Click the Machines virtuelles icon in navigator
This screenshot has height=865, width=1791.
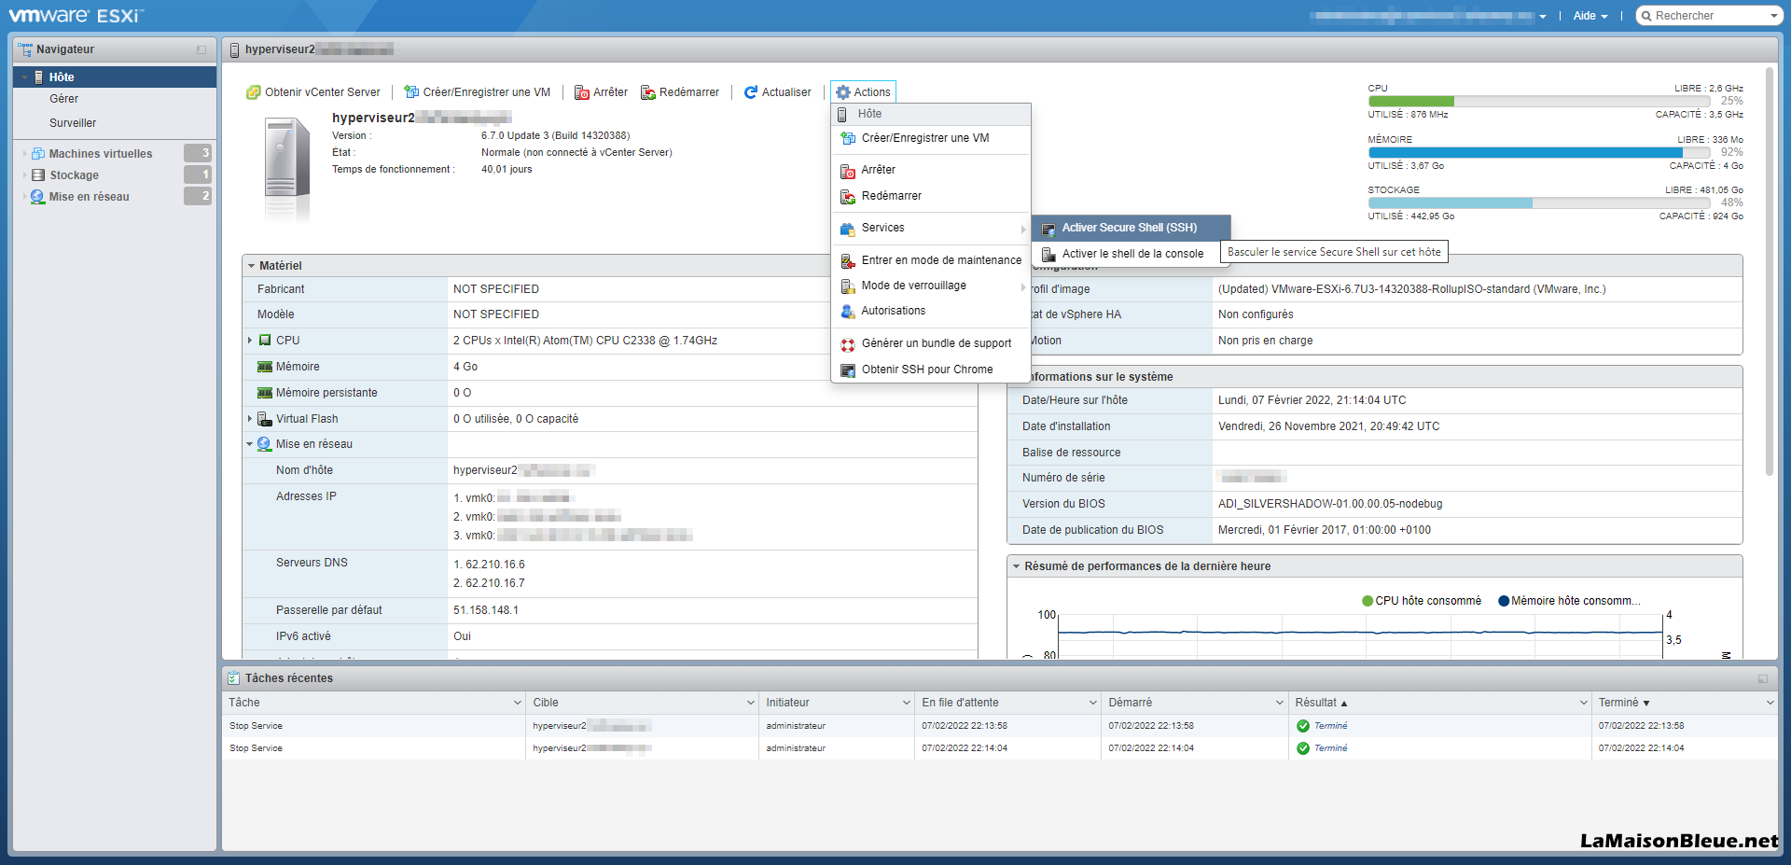point(38,154)
